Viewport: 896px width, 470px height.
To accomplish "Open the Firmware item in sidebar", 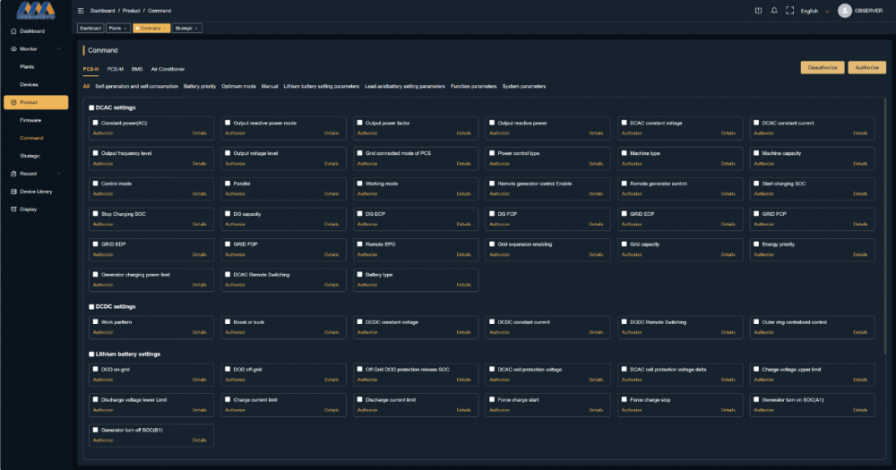I will (x=30, y=120).
